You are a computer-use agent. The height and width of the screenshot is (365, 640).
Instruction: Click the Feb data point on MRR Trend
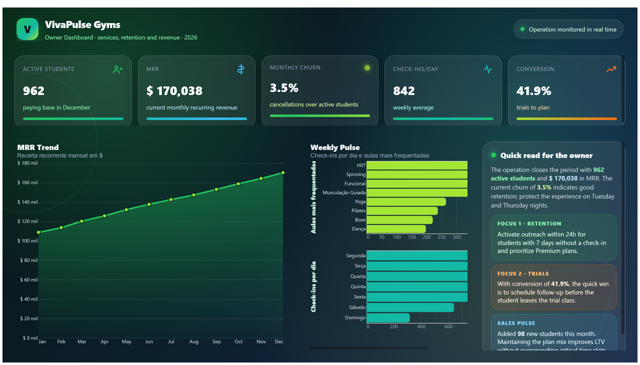tap(61, 227)
